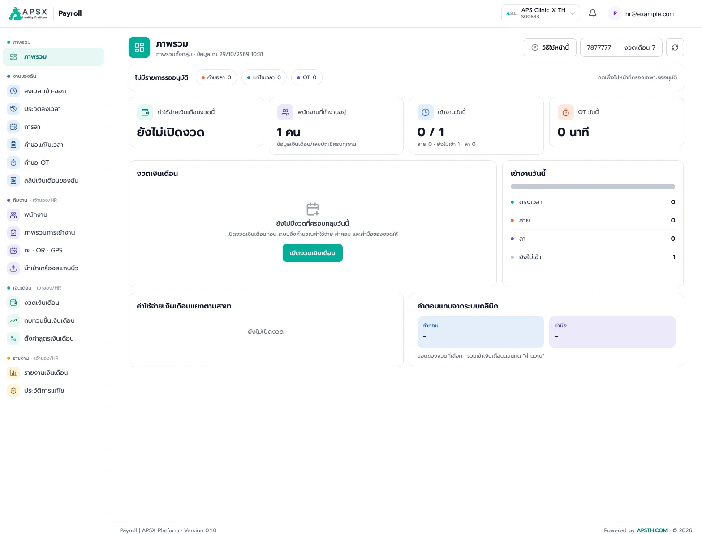Select the ภาพรวม sidebar menu item

coord(54,57)
